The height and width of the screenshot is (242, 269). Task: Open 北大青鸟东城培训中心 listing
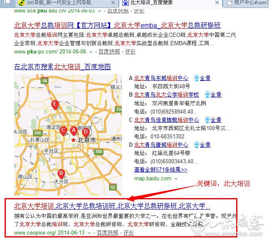[x=161, y=78]
